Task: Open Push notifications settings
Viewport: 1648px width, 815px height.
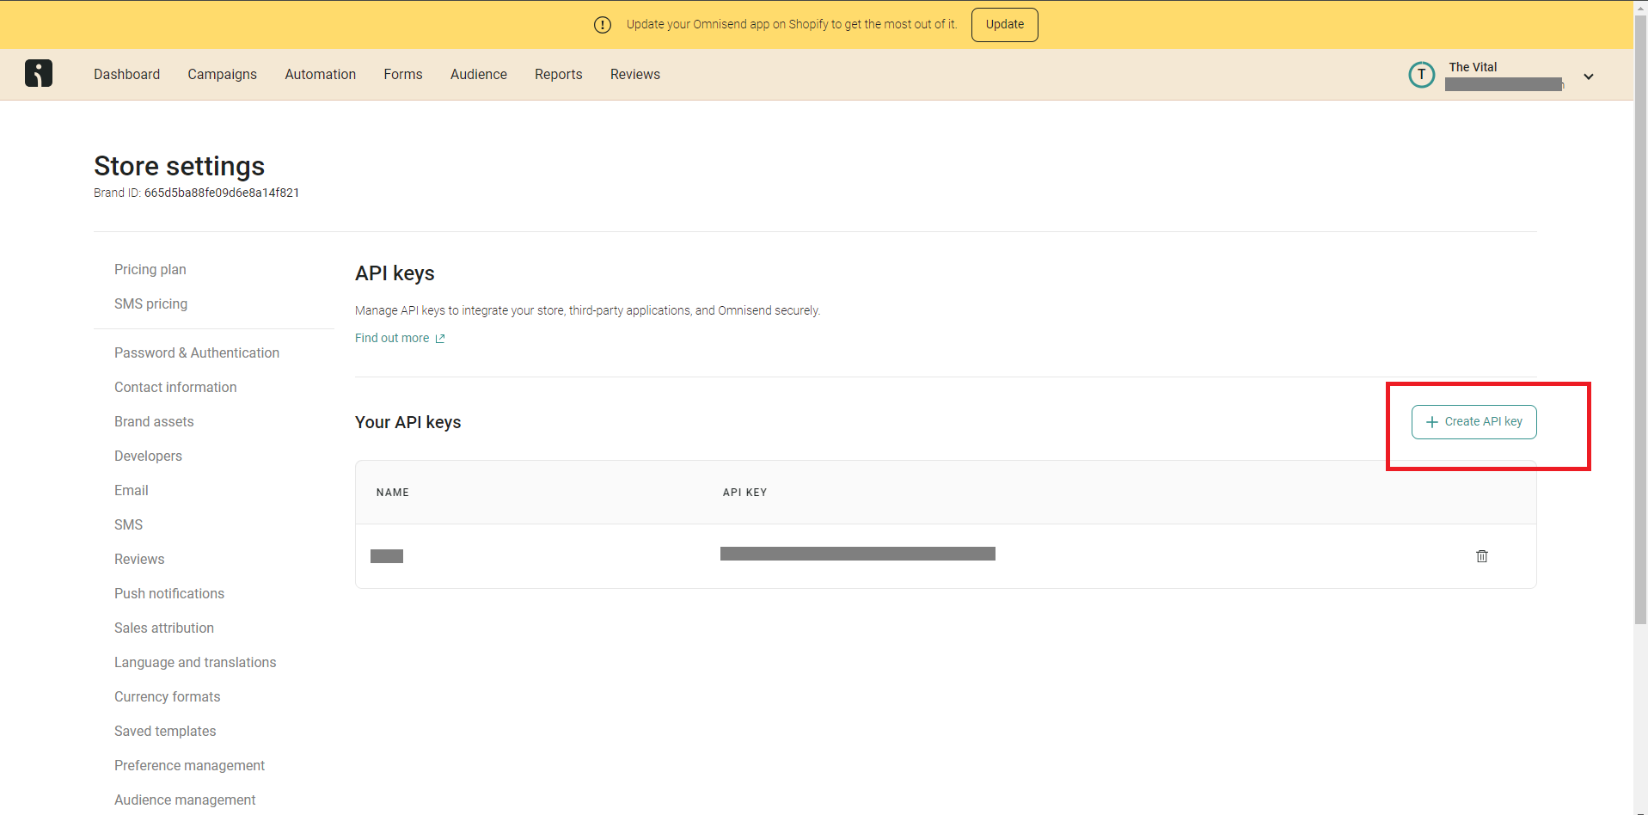Action: click(169, 594)
